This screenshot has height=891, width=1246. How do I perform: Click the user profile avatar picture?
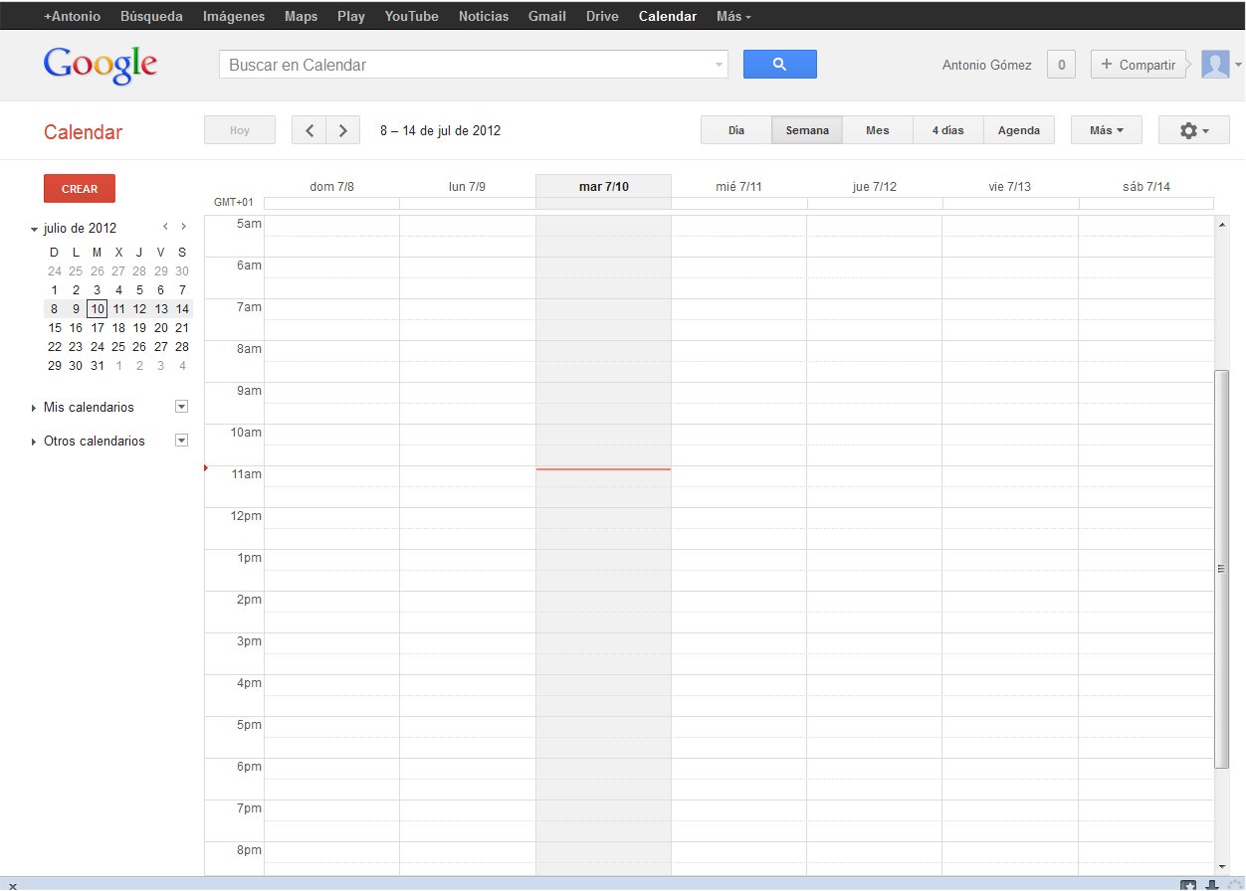point(1215,65)
